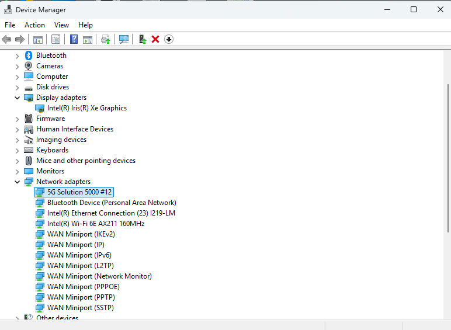Click the Properties toolbar icon

(x=55, y=39)
